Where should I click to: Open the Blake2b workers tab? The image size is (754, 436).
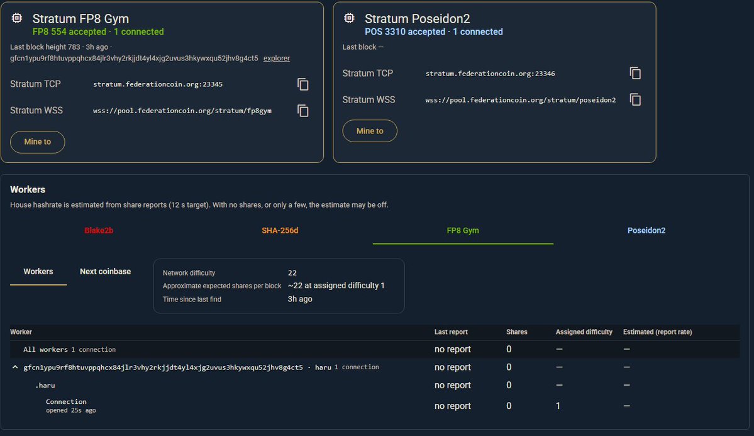coord(99,230)
